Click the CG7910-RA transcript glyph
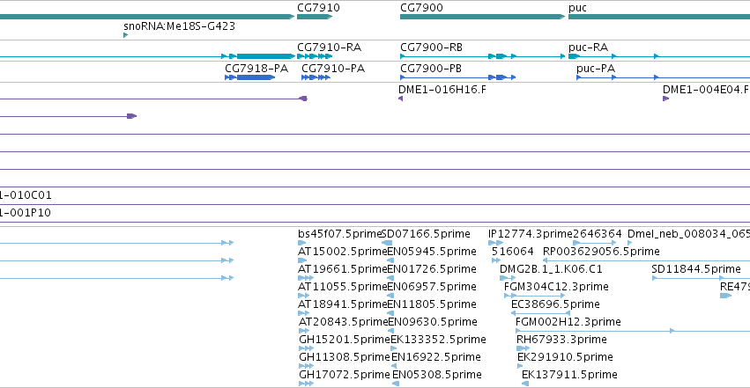750x388 pixels. tap(315, 56)
